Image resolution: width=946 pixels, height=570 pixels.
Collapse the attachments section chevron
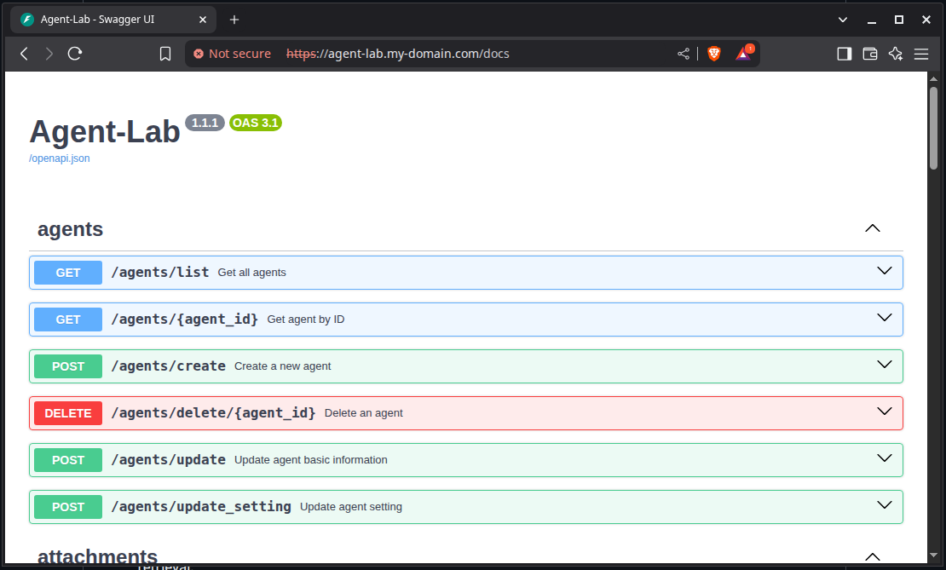(x=873, y=556)
